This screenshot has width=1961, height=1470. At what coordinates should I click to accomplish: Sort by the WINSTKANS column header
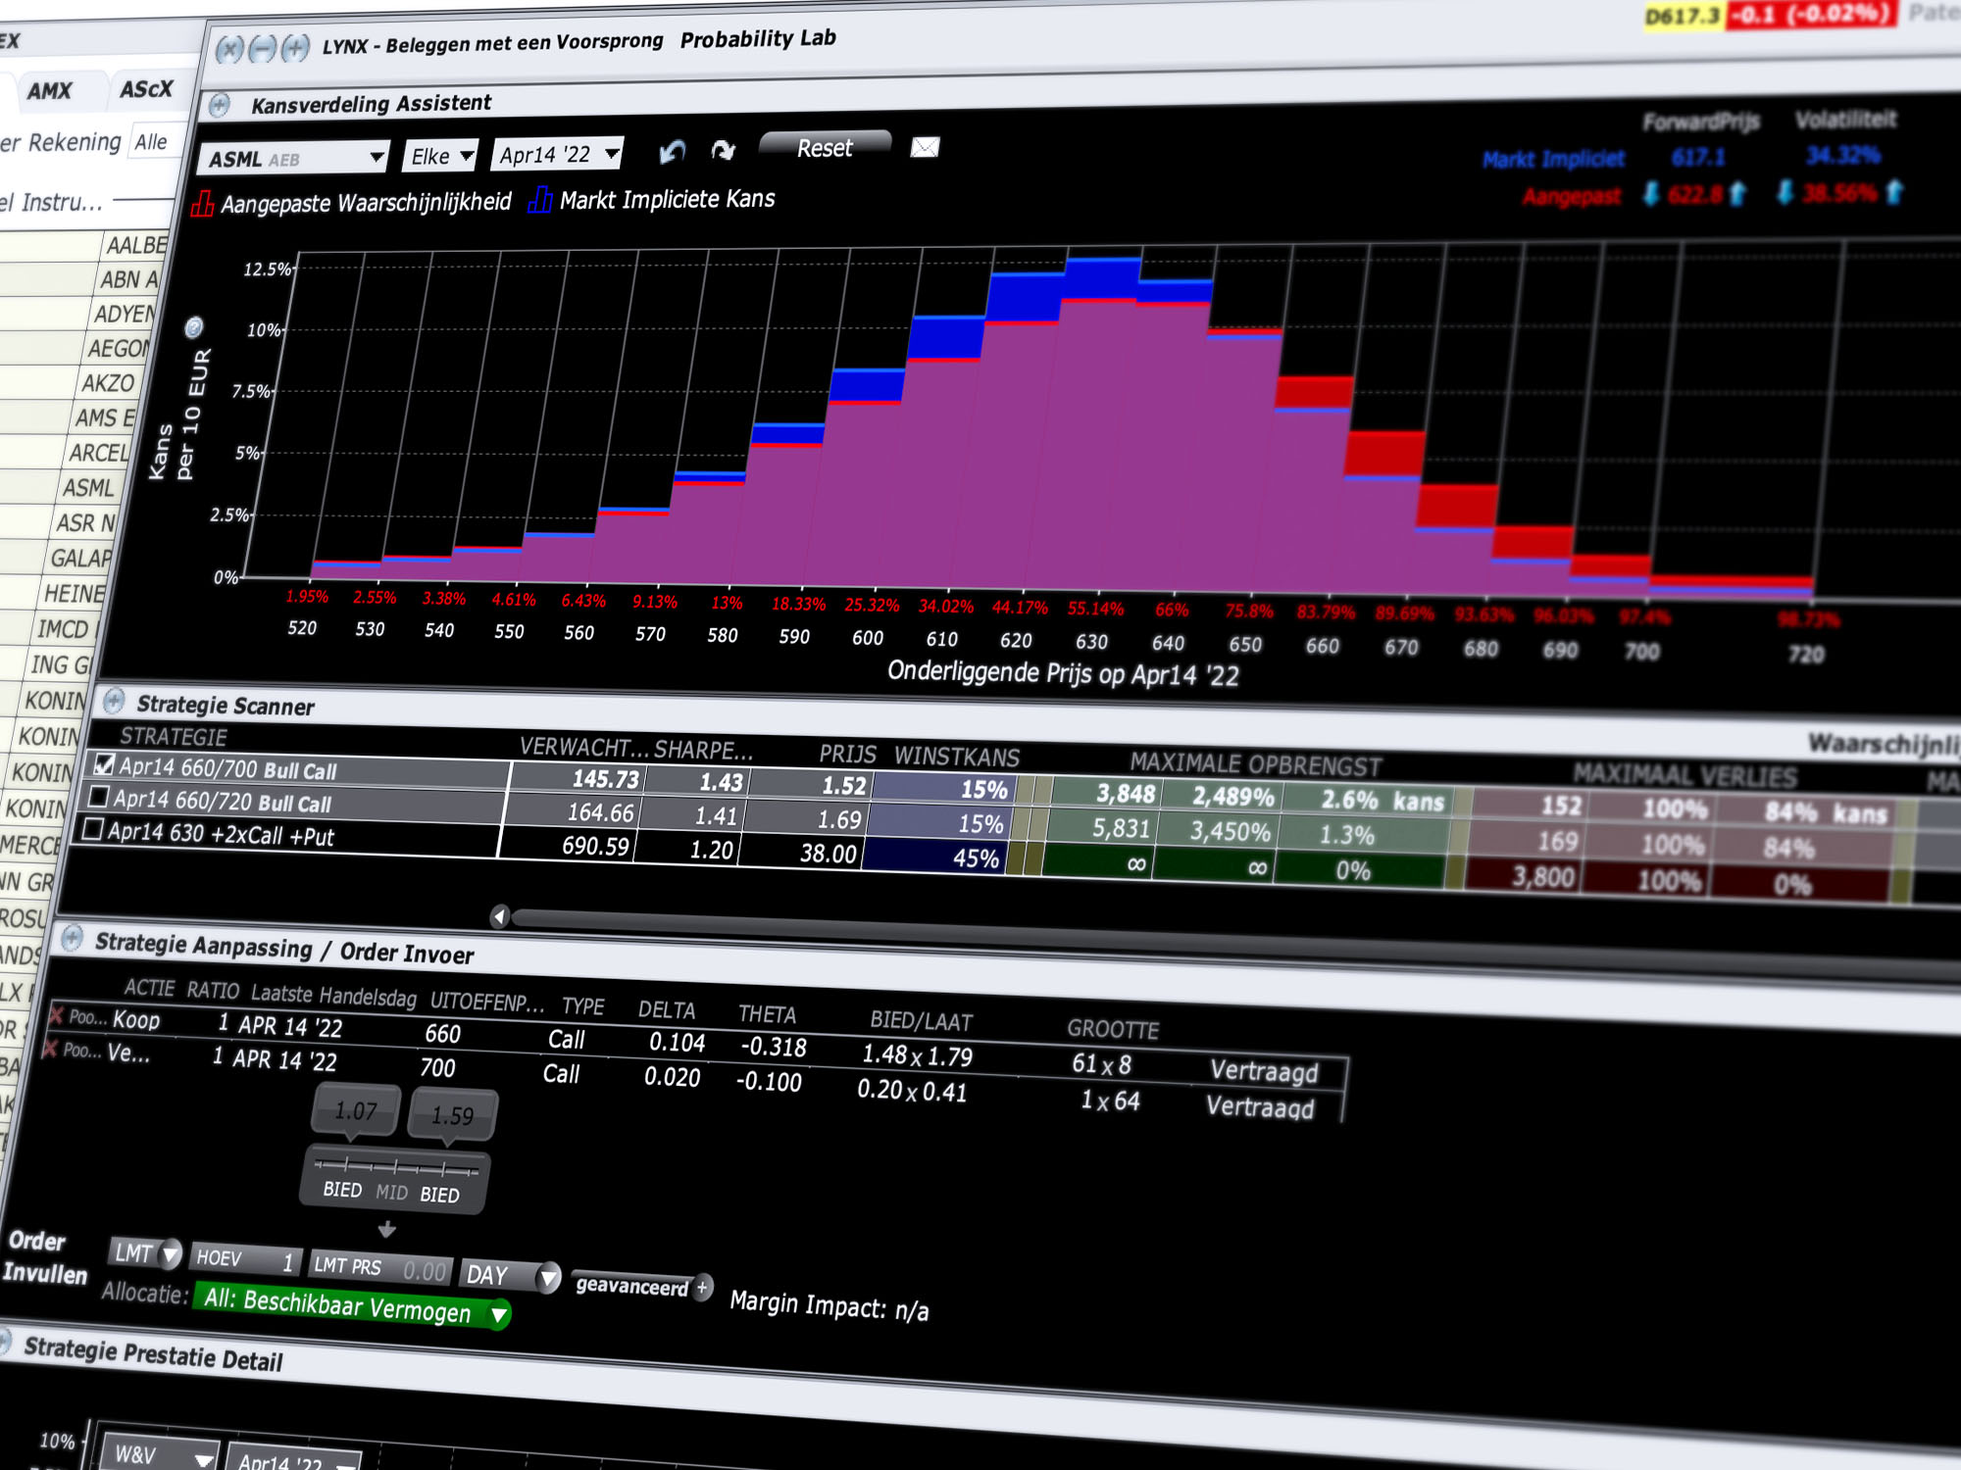(x=956, y=757)
